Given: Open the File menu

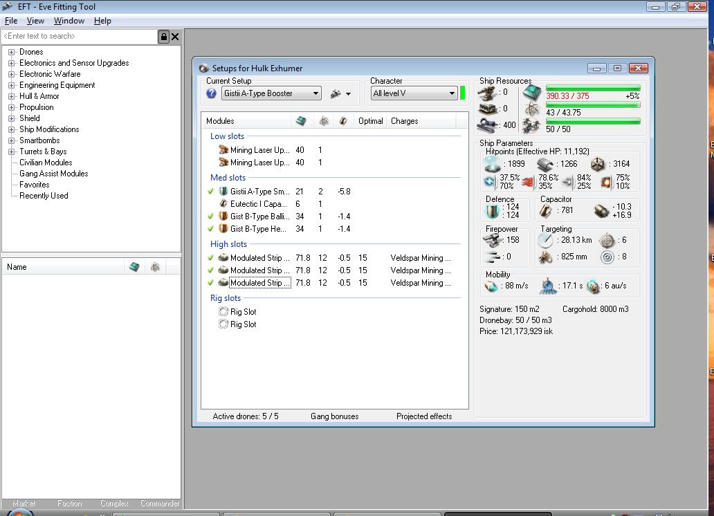Looking at the screenshot, I should tap(11, 21).
